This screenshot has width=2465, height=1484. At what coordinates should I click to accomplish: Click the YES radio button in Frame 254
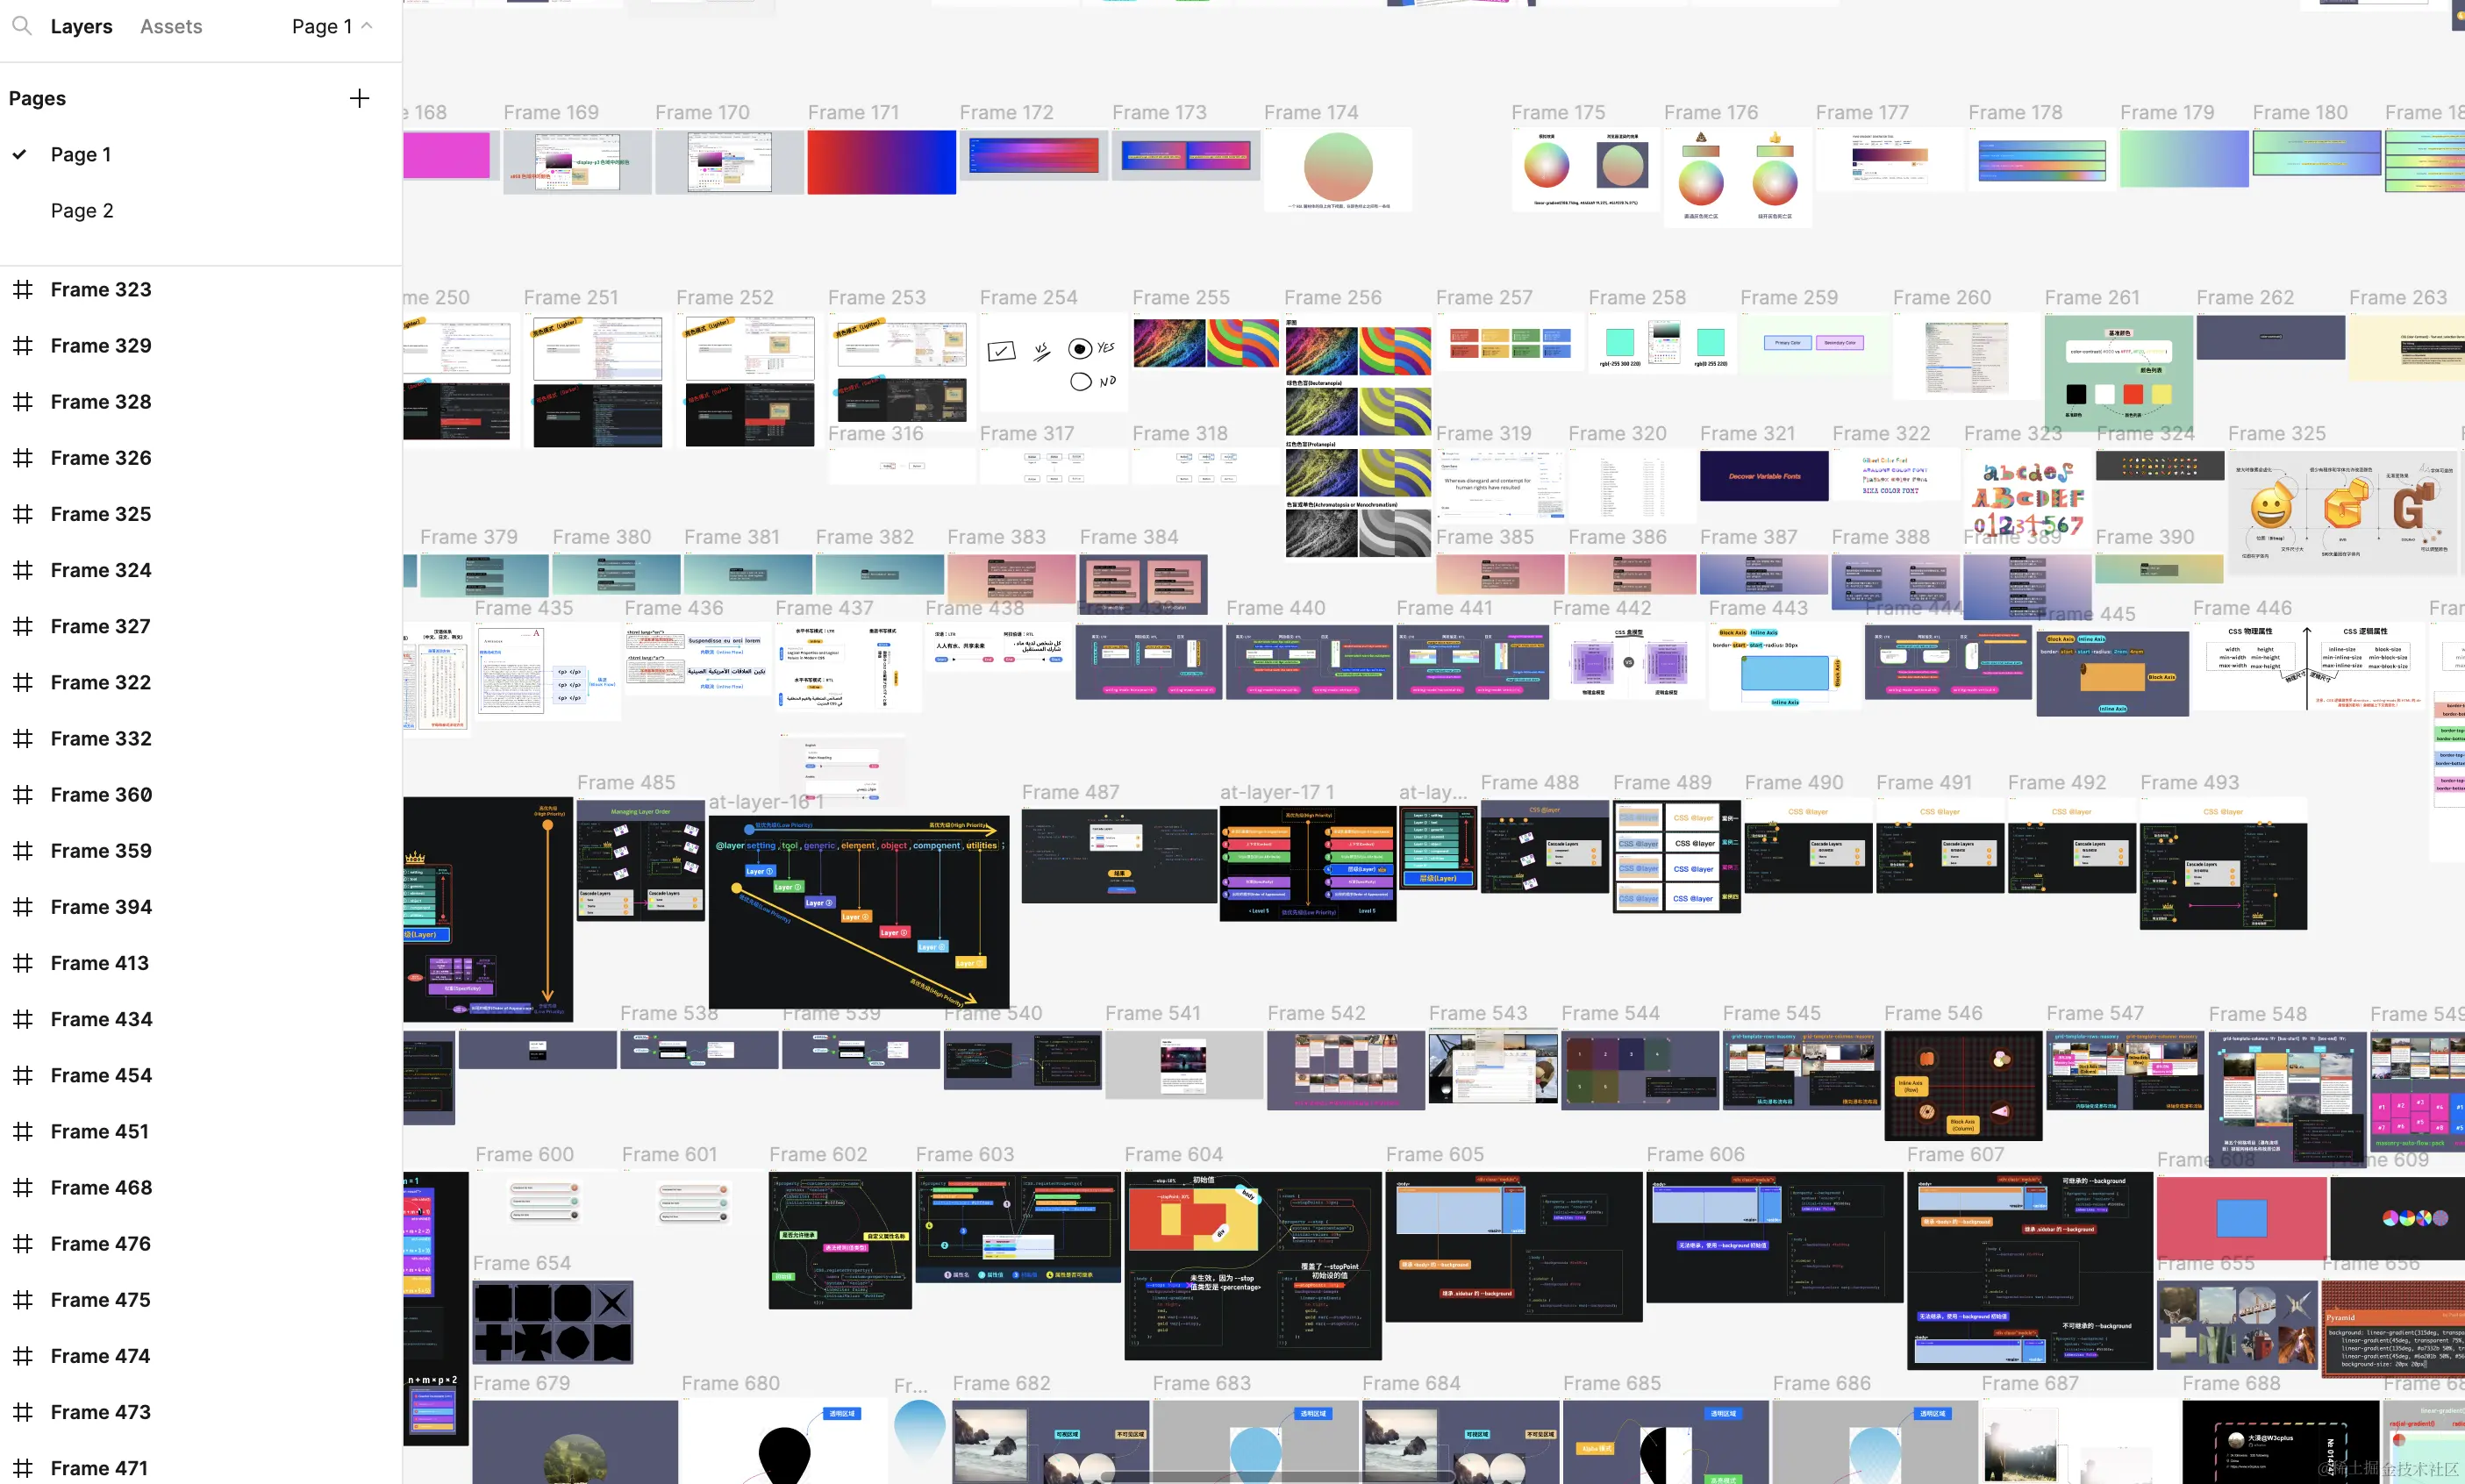point(1079,349)
